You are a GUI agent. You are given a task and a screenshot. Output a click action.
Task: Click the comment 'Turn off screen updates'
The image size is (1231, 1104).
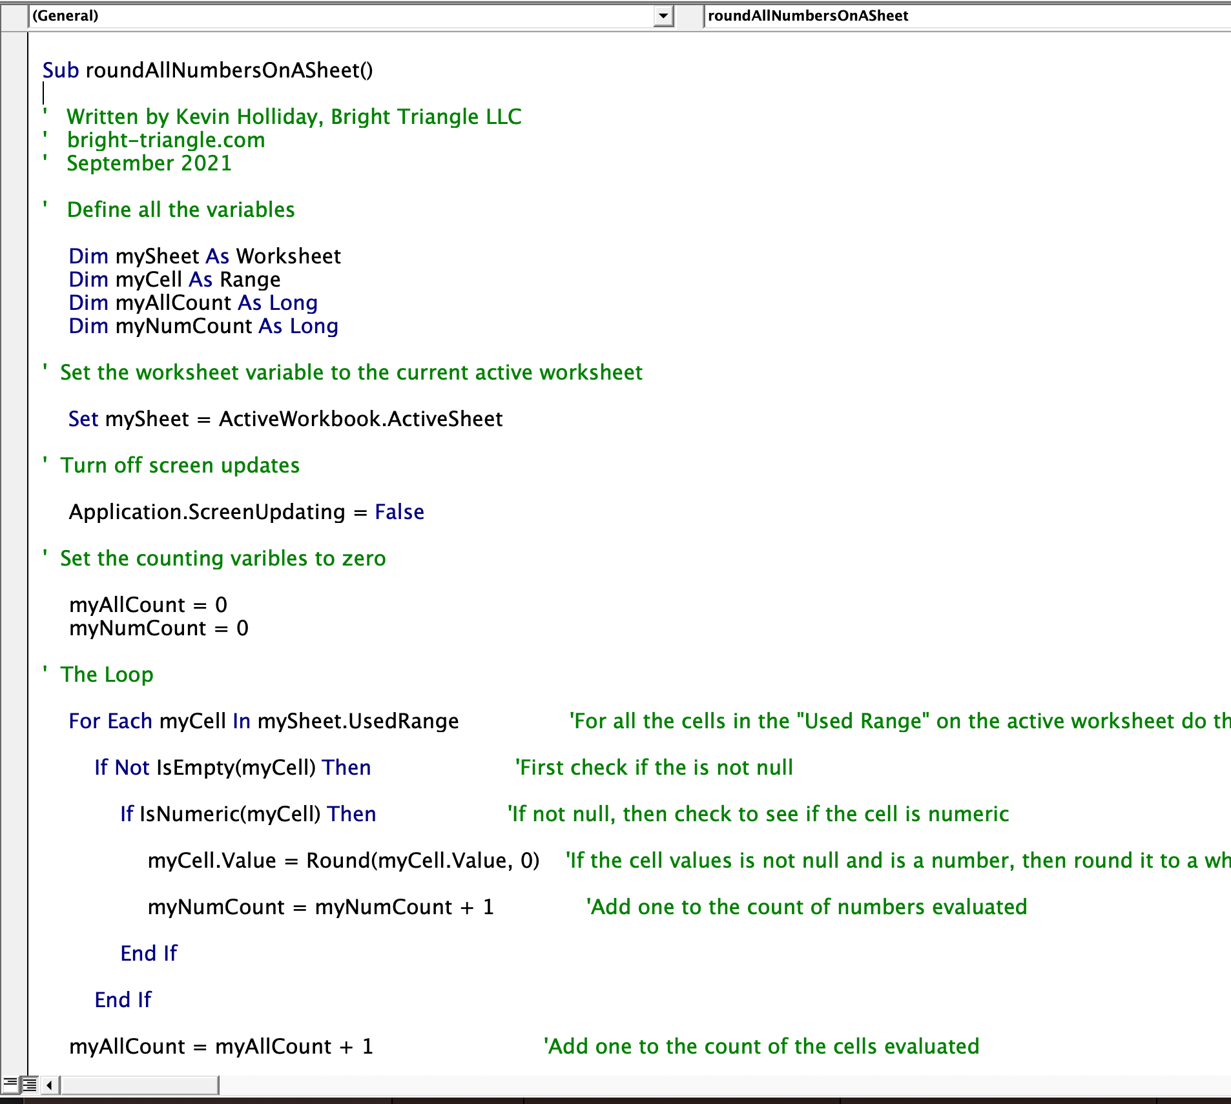pyautogui.click(x=180, y=465)
